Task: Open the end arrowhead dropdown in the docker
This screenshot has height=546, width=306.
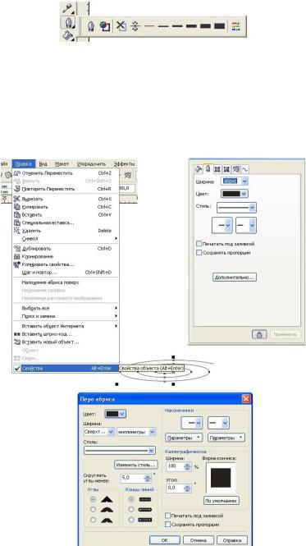Action: point(246,225)
